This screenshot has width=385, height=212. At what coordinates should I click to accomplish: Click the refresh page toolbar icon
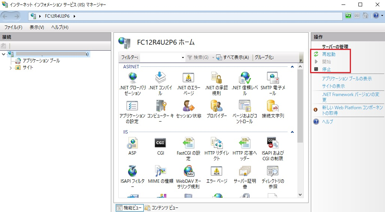(x=348, y=15)
